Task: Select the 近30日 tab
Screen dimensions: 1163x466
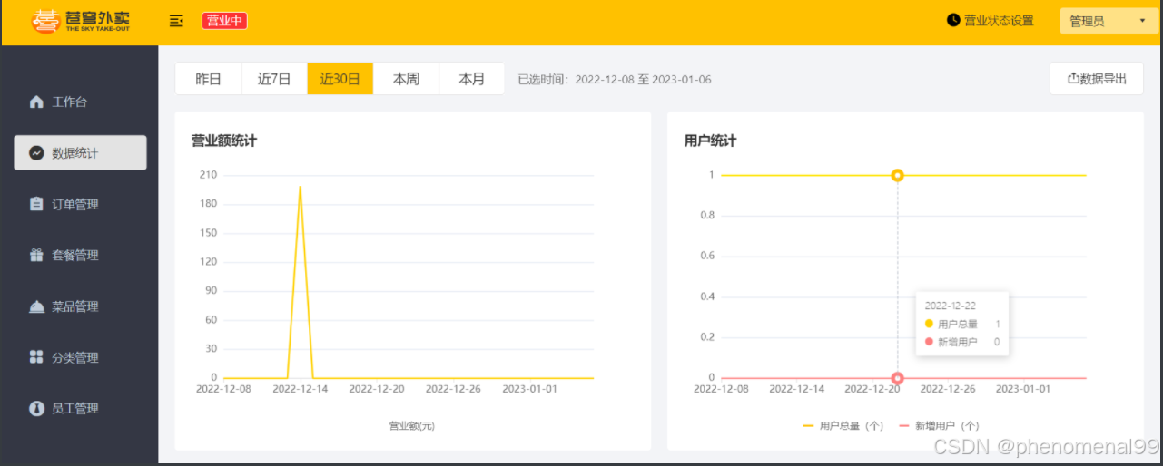Action: [x=340, y=79]
